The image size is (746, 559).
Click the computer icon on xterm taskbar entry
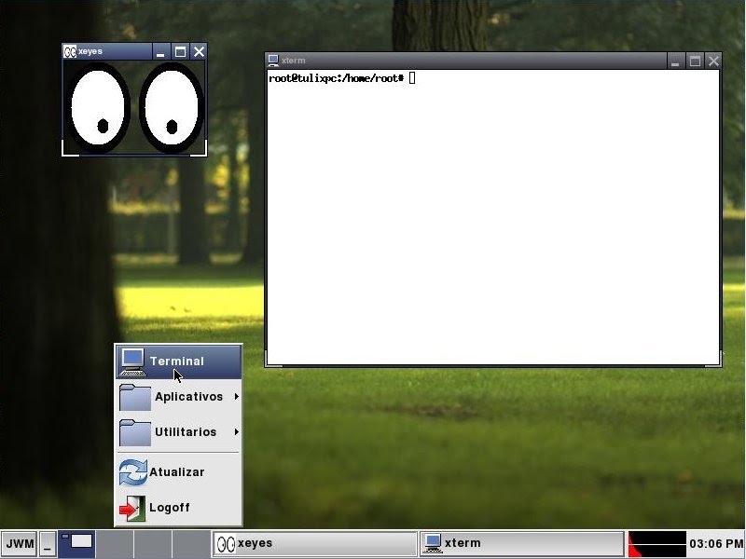(433, 544)
